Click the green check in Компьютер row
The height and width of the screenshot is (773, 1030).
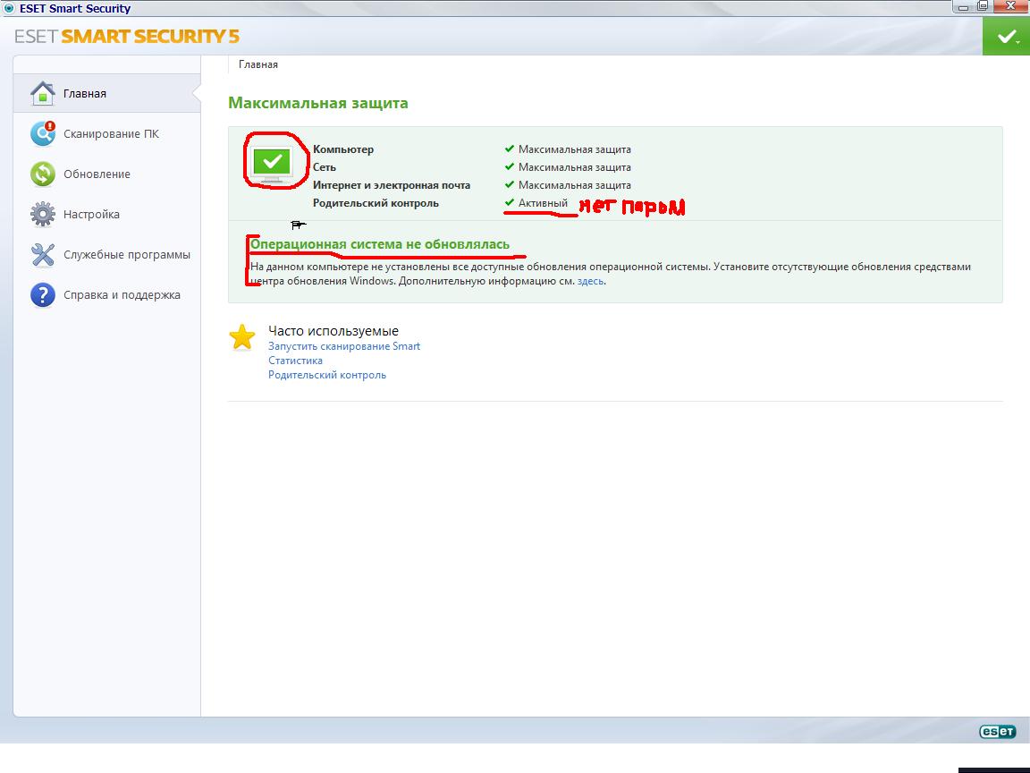(x=509, y=149)
